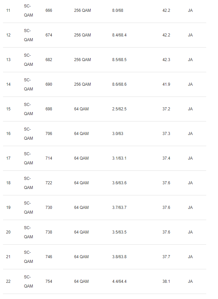The image size is (218, 299).
Task: Click frequency value 746
Action: coord(49,257)
